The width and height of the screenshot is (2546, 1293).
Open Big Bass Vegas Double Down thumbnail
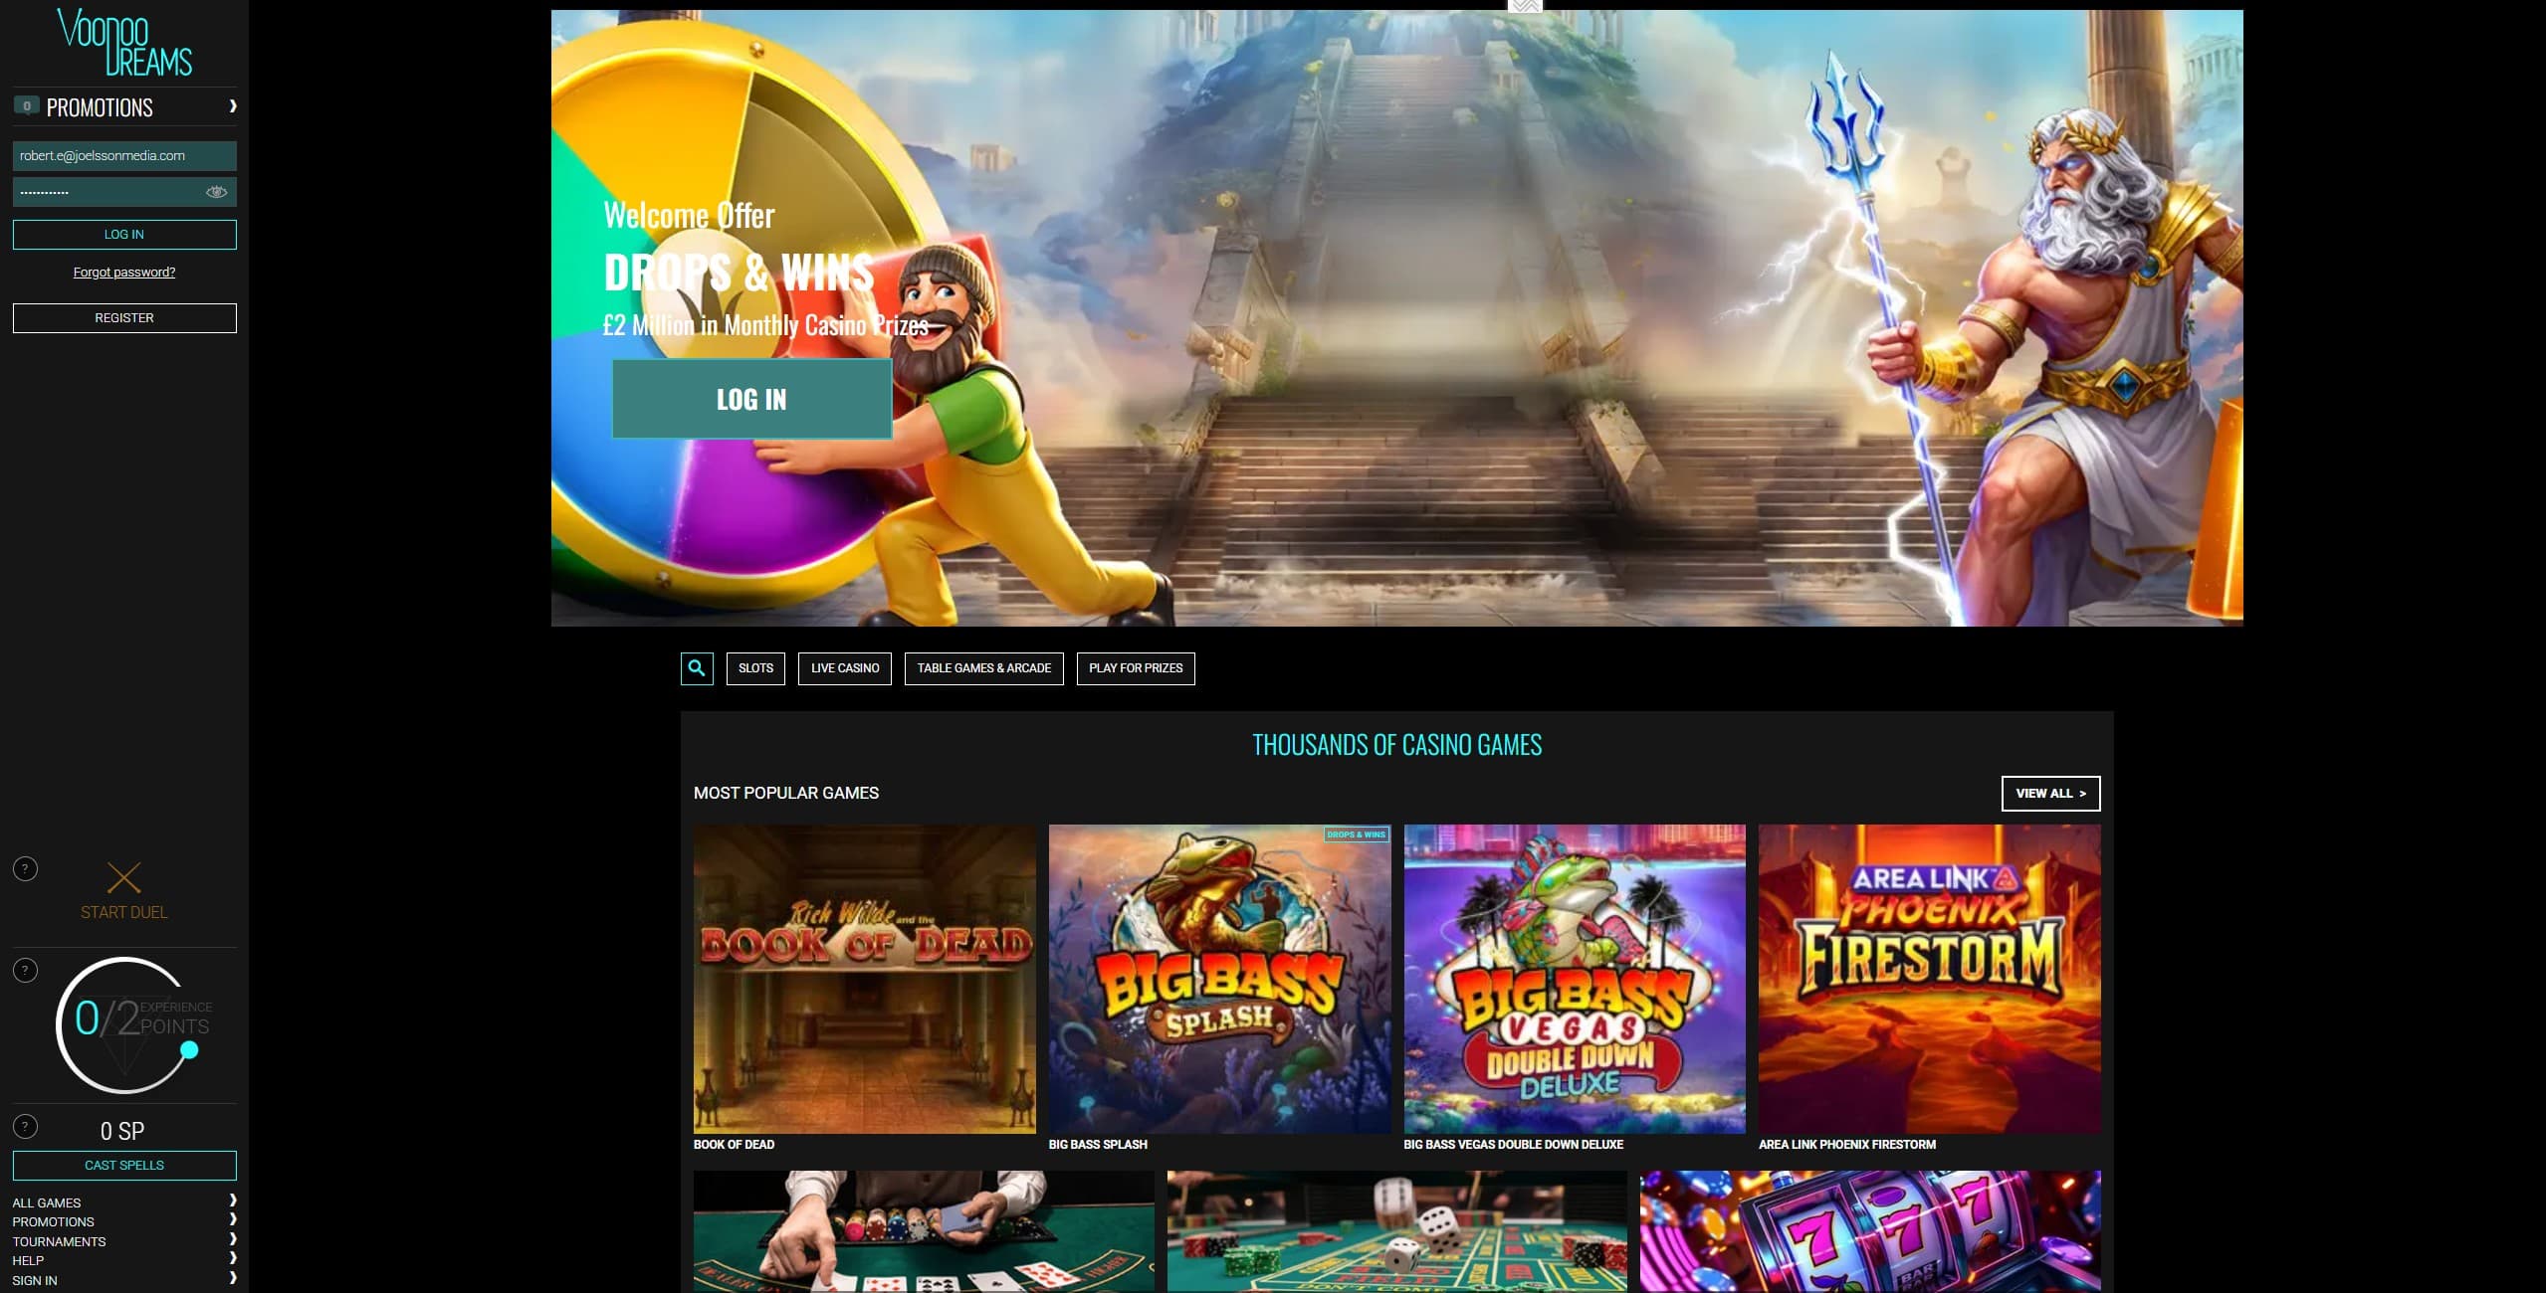tap(1575, 979)
